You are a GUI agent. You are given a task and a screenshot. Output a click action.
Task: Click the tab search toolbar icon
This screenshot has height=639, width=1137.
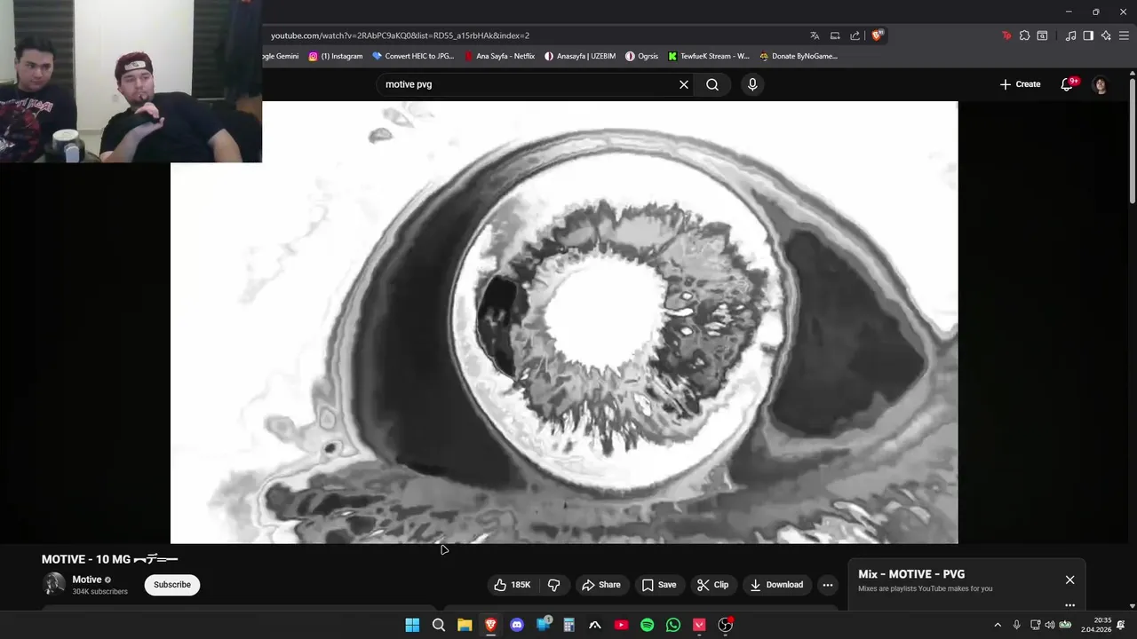coord(1042,35)
